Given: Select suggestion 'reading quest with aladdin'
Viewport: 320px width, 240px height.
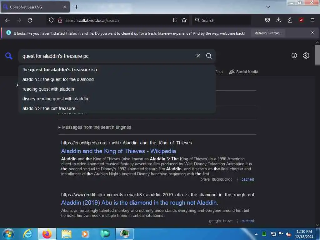Looking at the screenshot, I should coord(117,89).
